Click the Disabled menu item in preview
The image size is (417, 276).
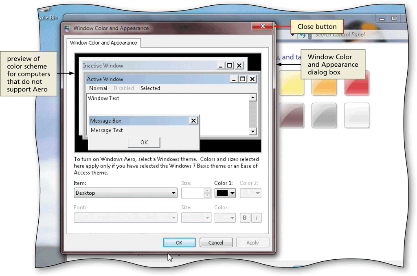click(124, 88)
